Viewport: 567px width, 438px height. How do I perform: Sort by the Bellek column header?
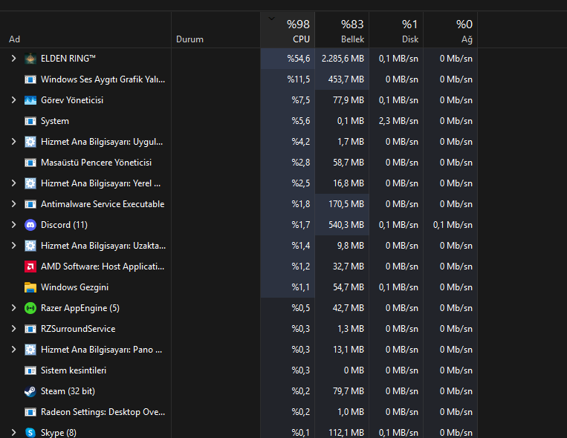tap(342, 30)
